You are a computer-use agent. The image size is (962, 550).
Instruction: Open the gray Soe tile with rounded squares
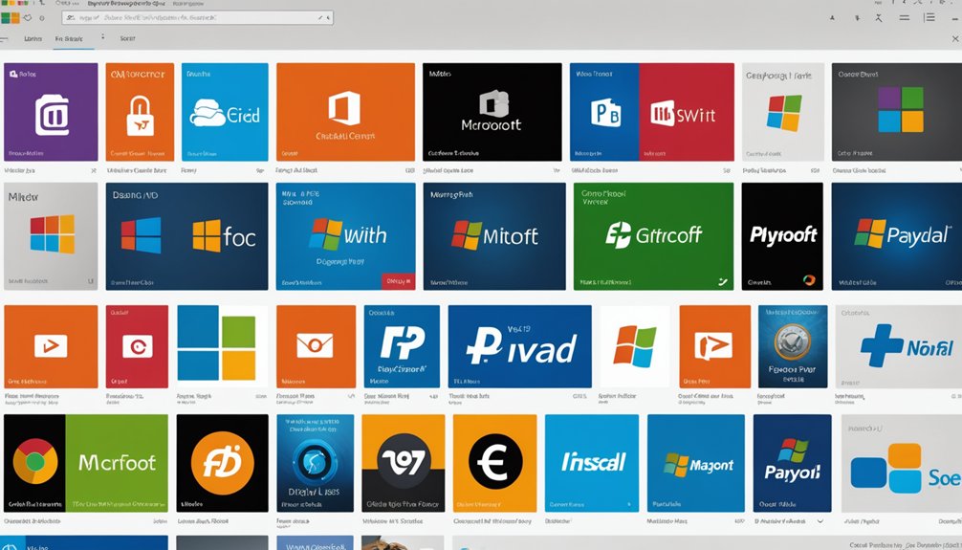point(901,463)
